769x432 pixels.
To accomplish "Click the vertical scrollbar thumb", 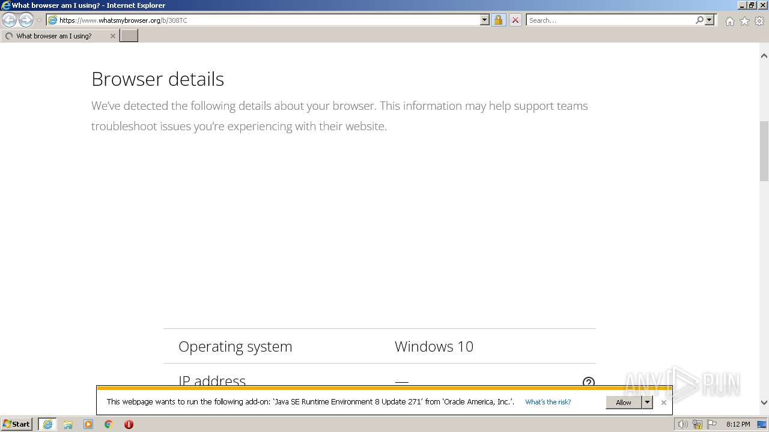I will [x=764, y=151].
